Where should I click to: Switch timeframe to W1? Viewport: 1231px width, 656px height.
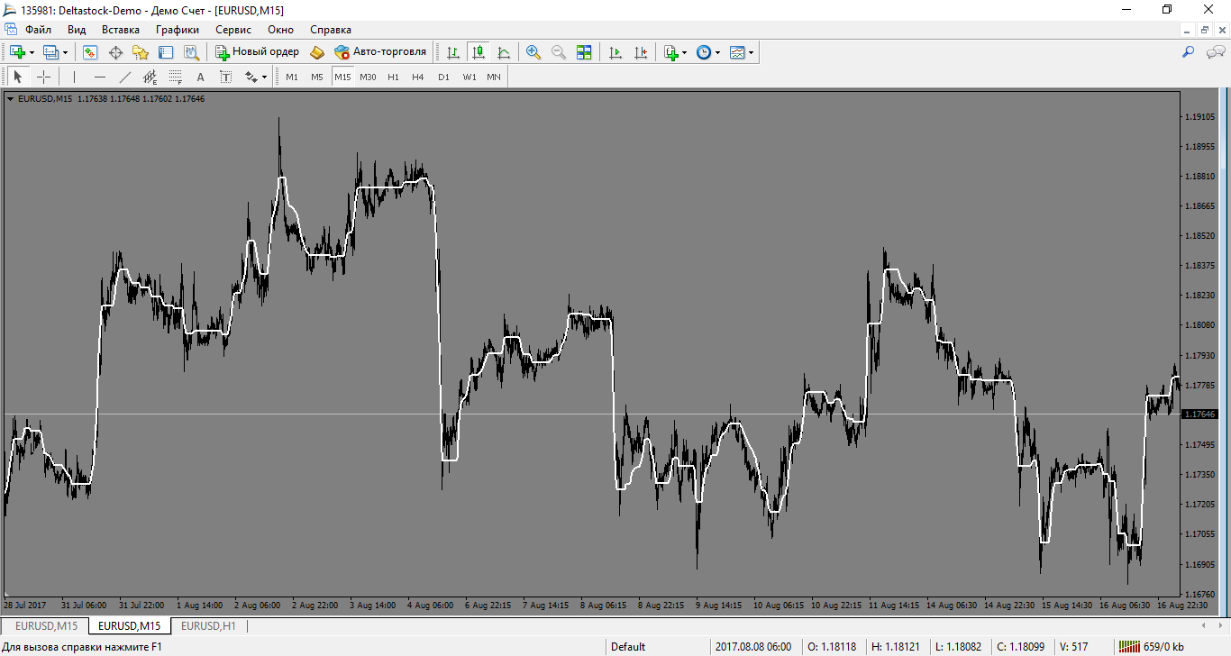coord(470,77)
